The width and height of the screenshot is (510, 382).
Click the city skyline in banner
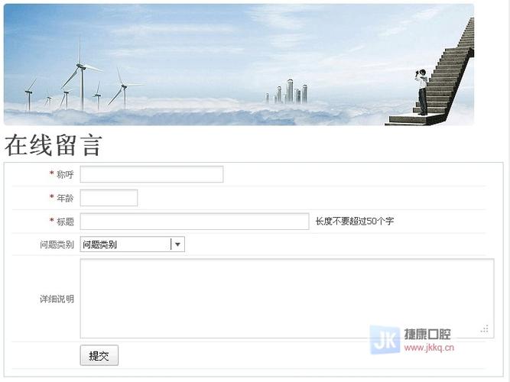tap(287, 92)
